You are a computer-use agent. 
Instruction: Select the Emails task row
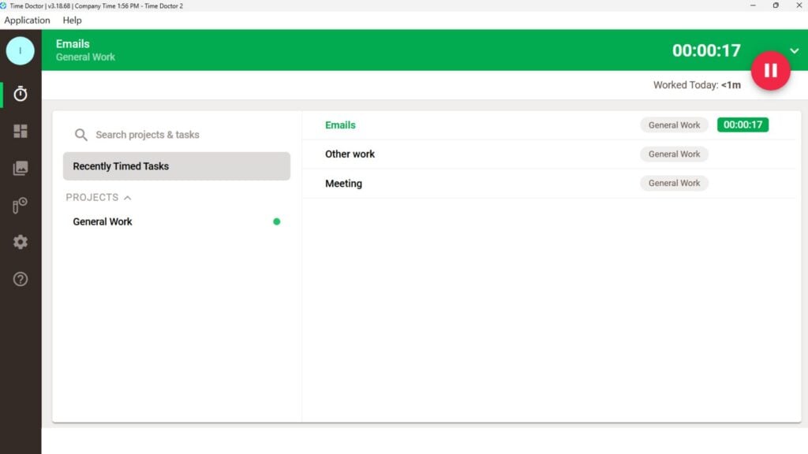pyautogui.click(x=549, y=125)
